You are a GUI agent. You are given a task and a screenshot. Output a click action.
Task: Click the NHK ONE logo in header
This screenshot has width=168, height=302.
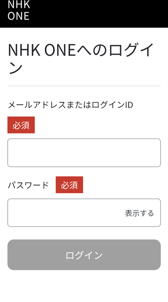click(19, 10)
